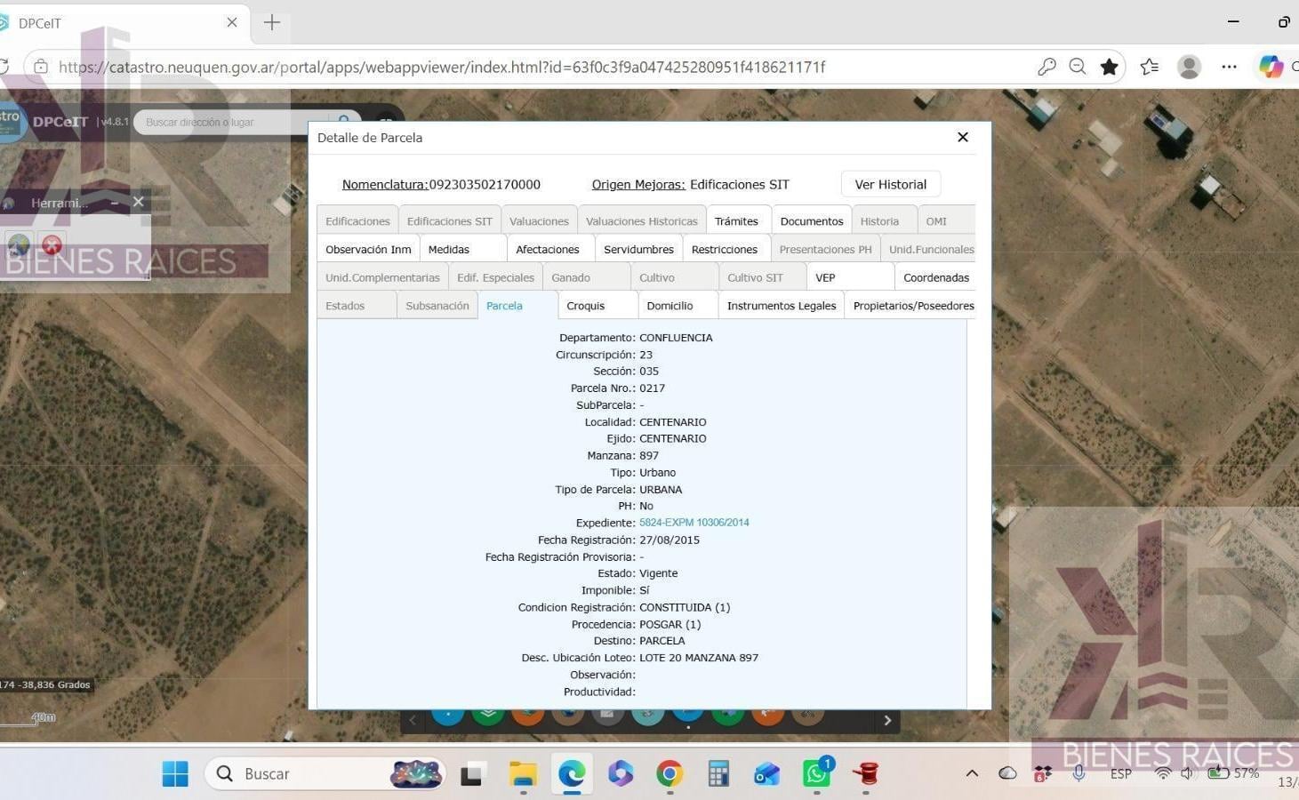The width and height of the screenshot is (1299, 800).
Task: Launch Copilot from the browser toolbar
Action: pos(1271,67)
